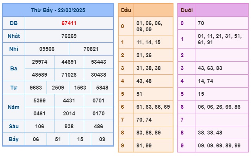Click the ĐB row label

[14, 23]
